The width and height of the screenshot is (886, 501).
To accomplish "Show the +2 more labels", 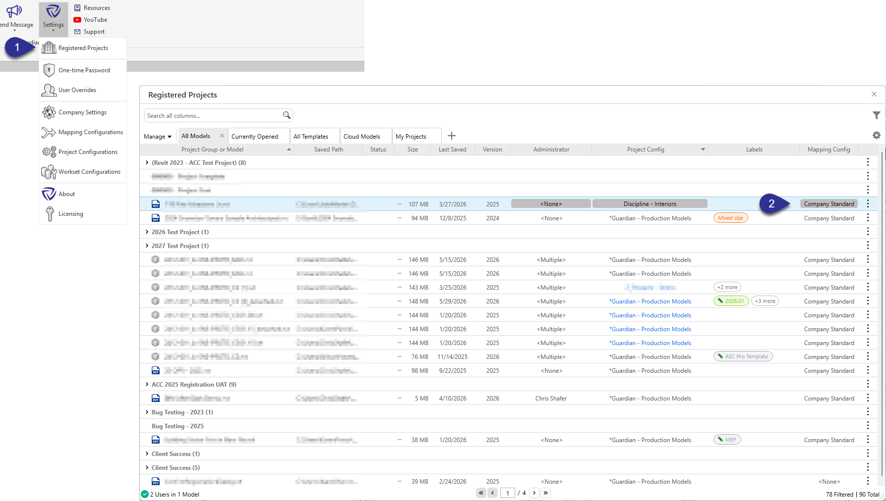I will [x=727, y=287].
